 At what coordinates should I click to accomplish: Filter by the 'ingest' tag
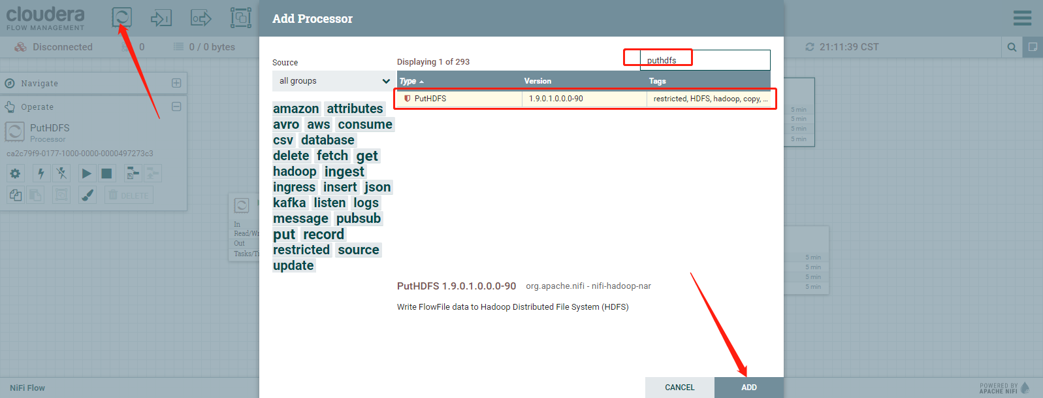(x=344, y=171)
